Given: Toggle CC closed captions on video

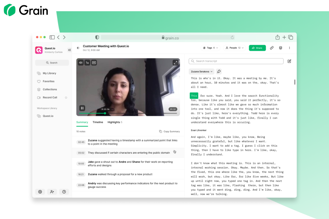Looking at the screenshot, I should point(94,63).
